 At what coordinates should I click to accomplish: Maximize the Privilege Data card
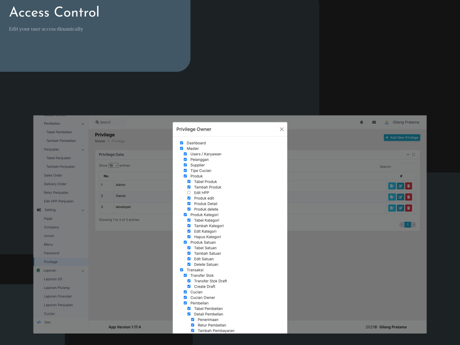coord(414,155)
